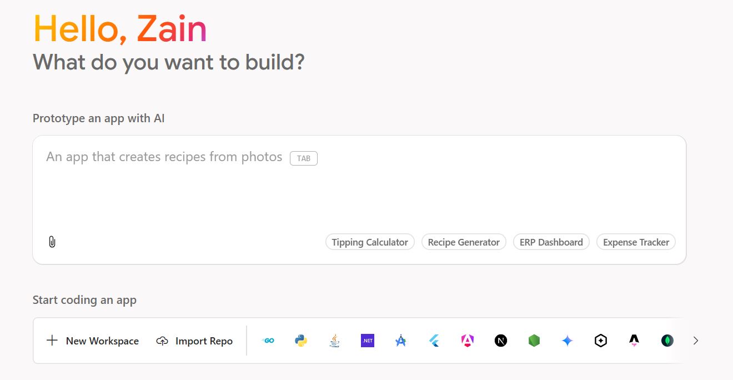Select the .NET template icon
The image size is (733, 380).
pyautogui.click(x=368, y=341)
